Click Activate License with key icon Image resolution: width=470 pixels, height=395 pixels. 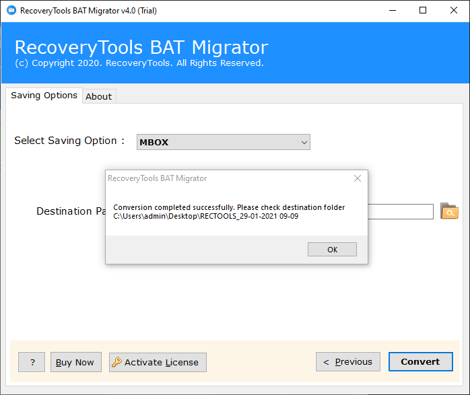(x=158, y=362)
